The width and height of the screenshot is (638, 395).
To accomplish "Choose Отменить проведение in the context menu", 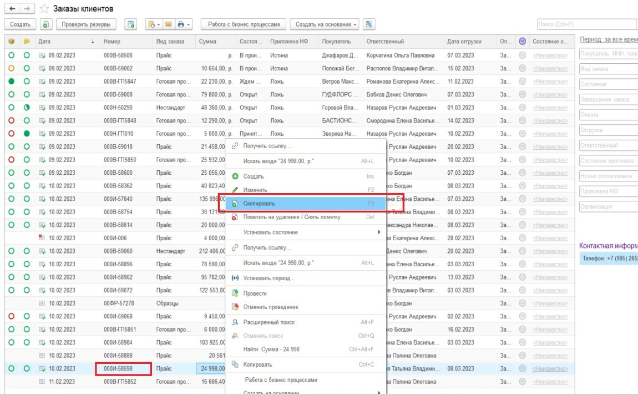I will pyautogui.click(x=306, y=307).
